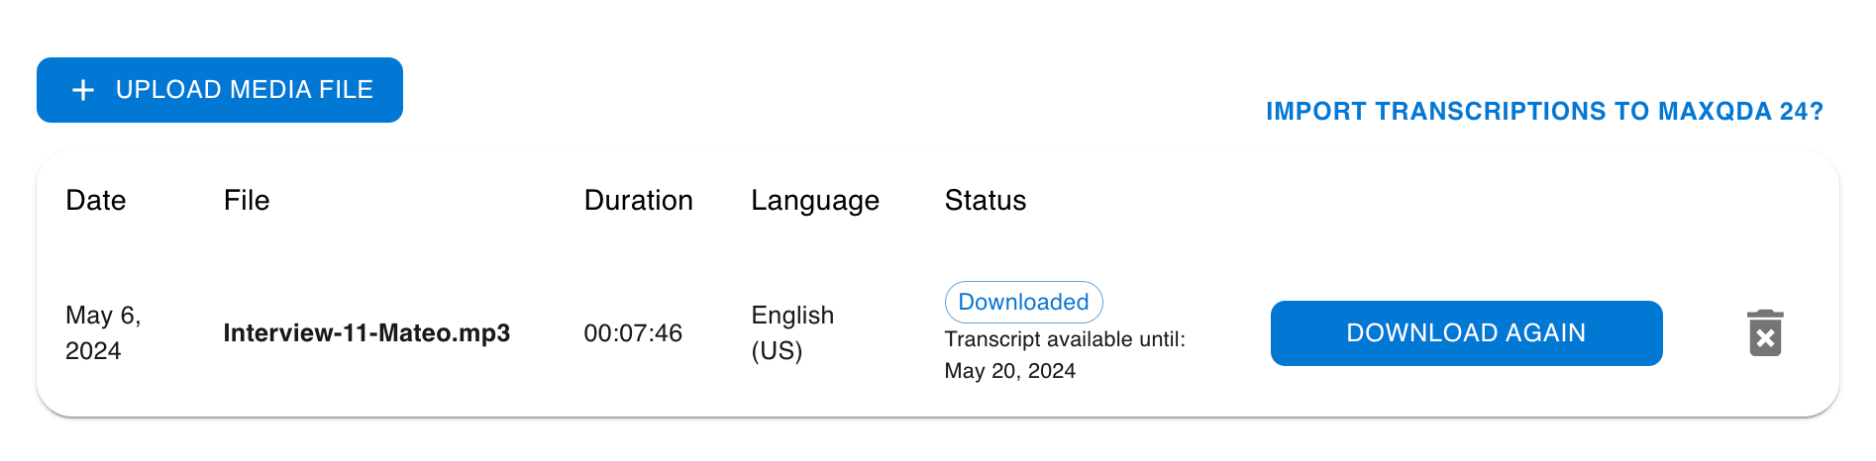This screenshot has height=461, width=1876.
Task: Click the plus icon on upload button
Action: click(x=84, y=90)
